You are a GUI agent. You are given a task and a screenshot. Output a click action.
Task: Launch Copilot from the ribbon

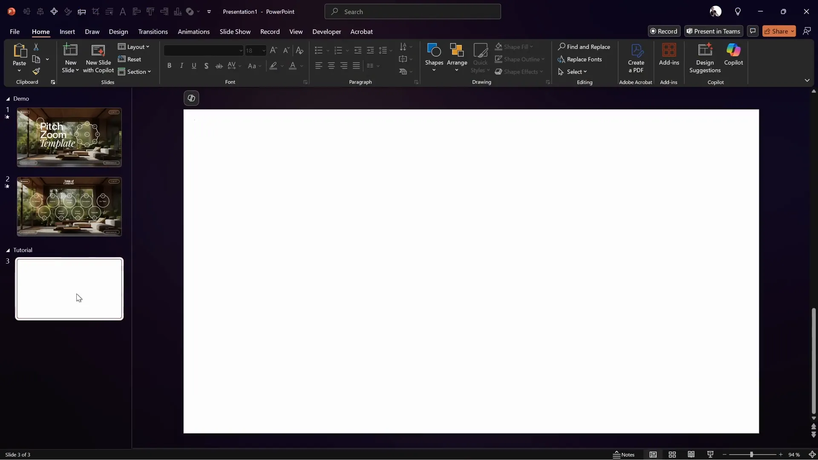tap(734, 57)
